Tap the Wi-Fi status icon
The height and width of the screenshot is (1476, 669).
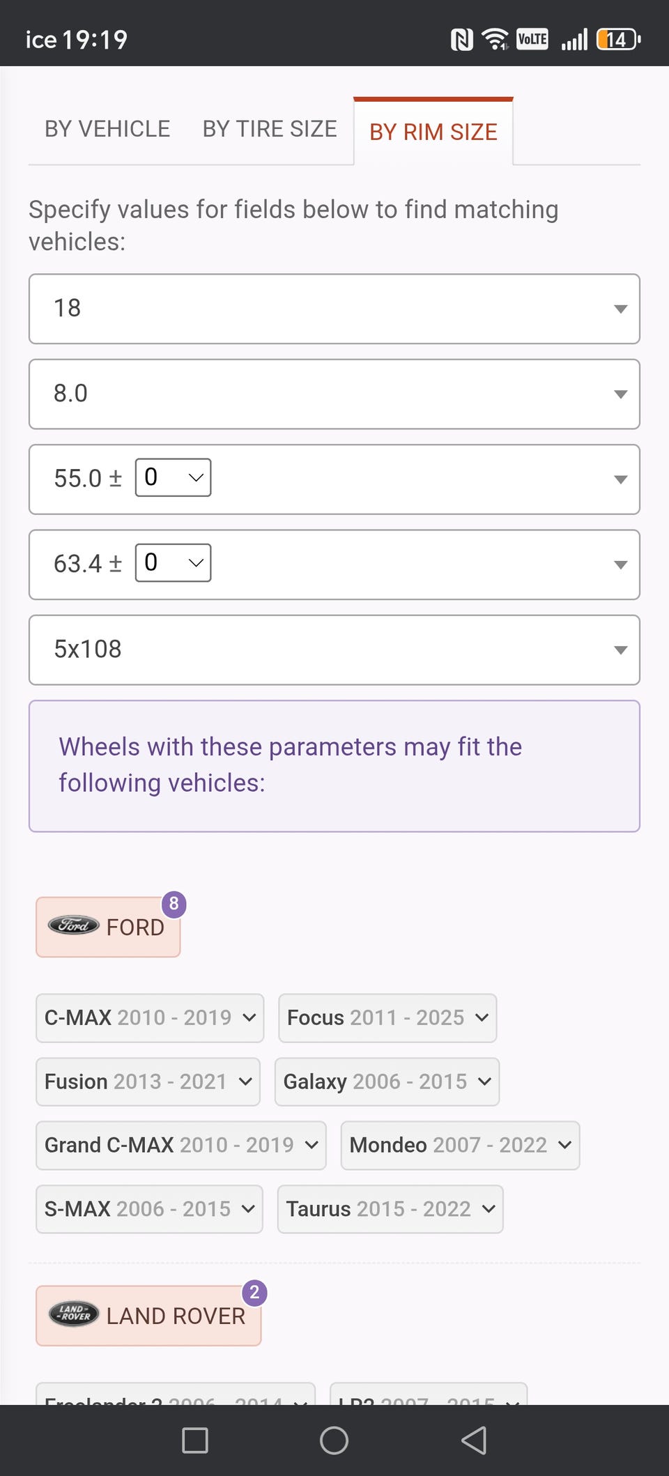pos(495,39)
